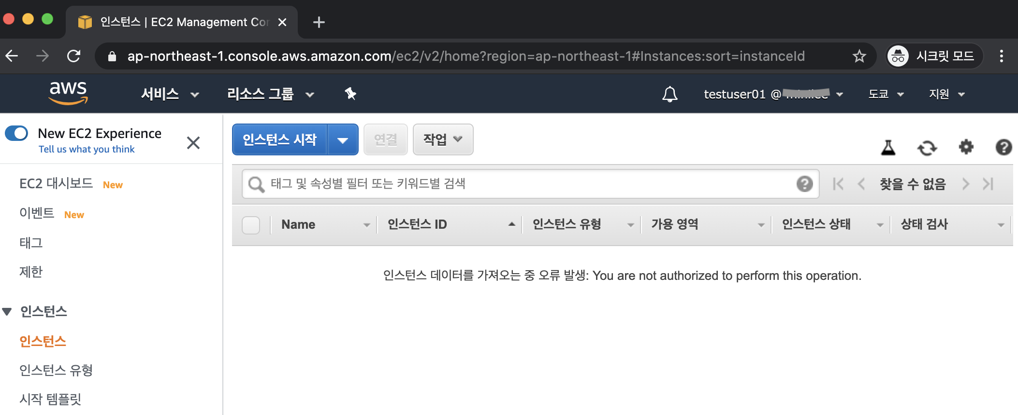1018x415 pixels.
Task: Expand the launch instance dropdown arrow
Action: (x=343, y=140)
